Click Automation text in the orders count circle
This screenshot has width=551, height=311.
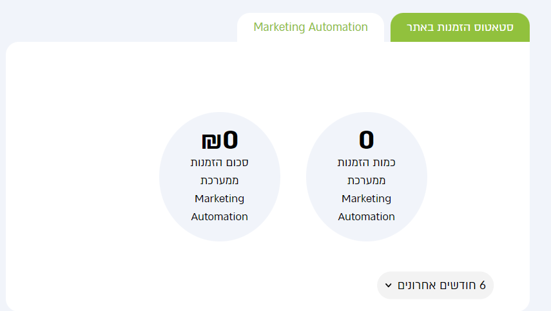(x=367, y=217)
